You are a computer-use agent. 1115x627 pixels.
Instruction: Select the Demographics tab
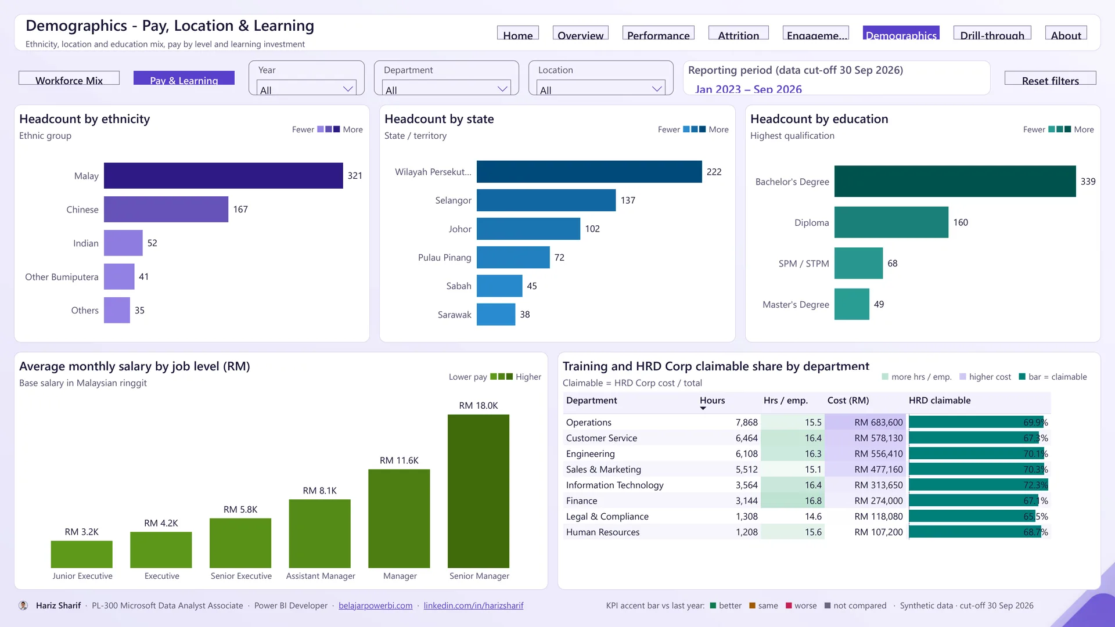click(x=901, y=33)
